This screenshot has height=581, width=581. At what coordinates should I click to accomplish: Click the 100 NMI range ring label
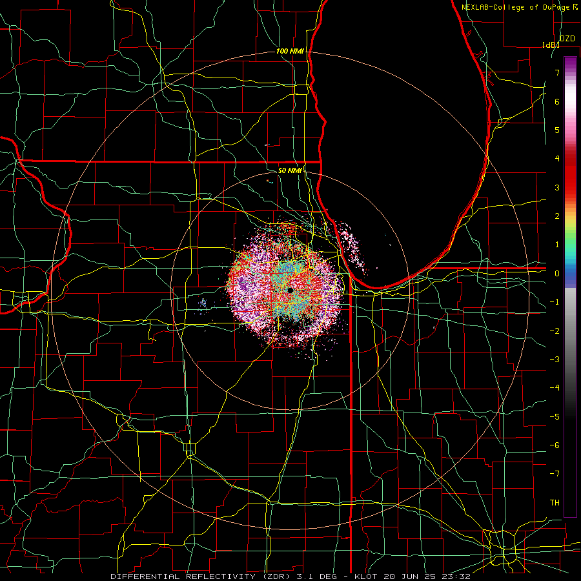point(290,51)
